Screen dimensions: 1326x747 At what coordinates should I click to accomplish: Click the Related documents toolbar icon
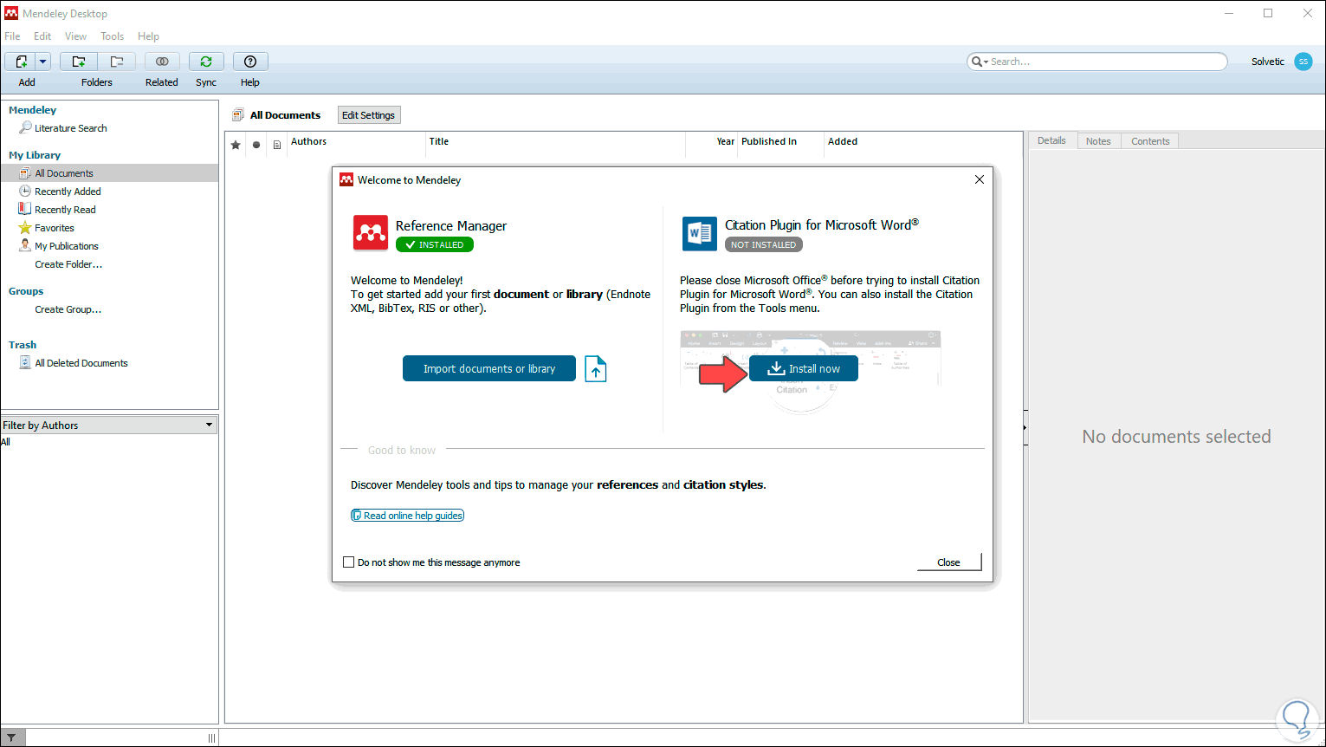click(162, 62)
